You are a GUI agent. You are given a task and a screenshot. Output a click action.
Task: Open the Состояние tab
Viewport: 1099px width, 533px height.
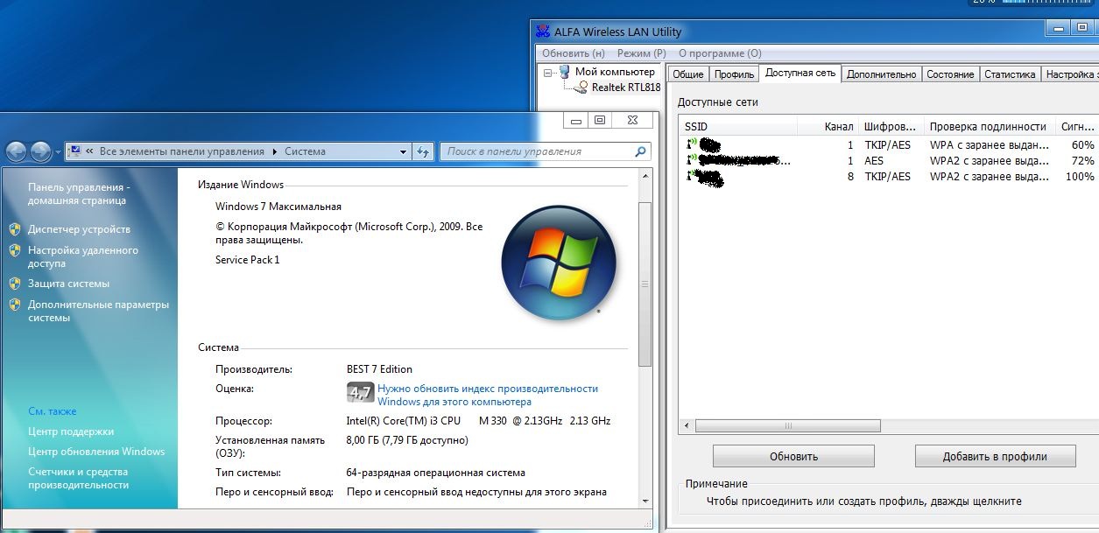pyautogui.click(x=950, y=74)
